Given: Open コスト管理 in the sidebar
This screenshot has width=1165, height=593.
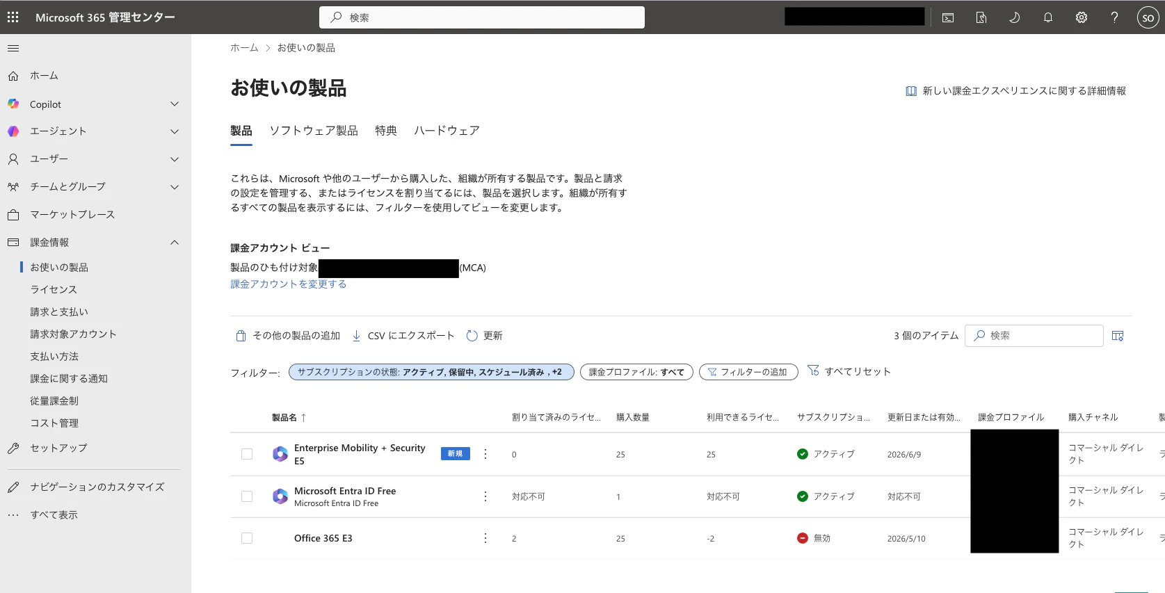Looking at the screenshot, I should 54,423.
